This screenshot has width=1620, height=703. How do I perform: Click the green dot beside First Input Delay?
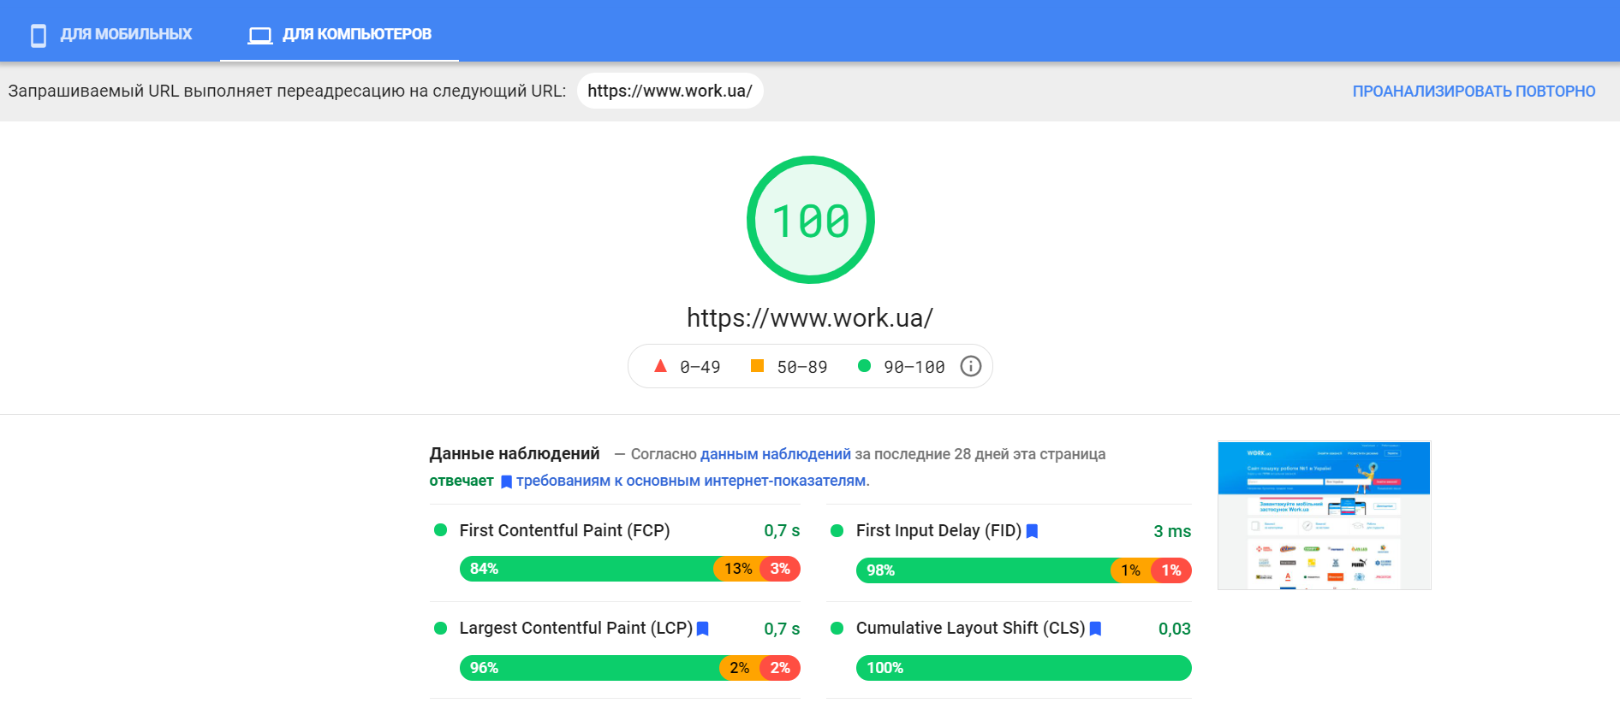tap(837, 531)
